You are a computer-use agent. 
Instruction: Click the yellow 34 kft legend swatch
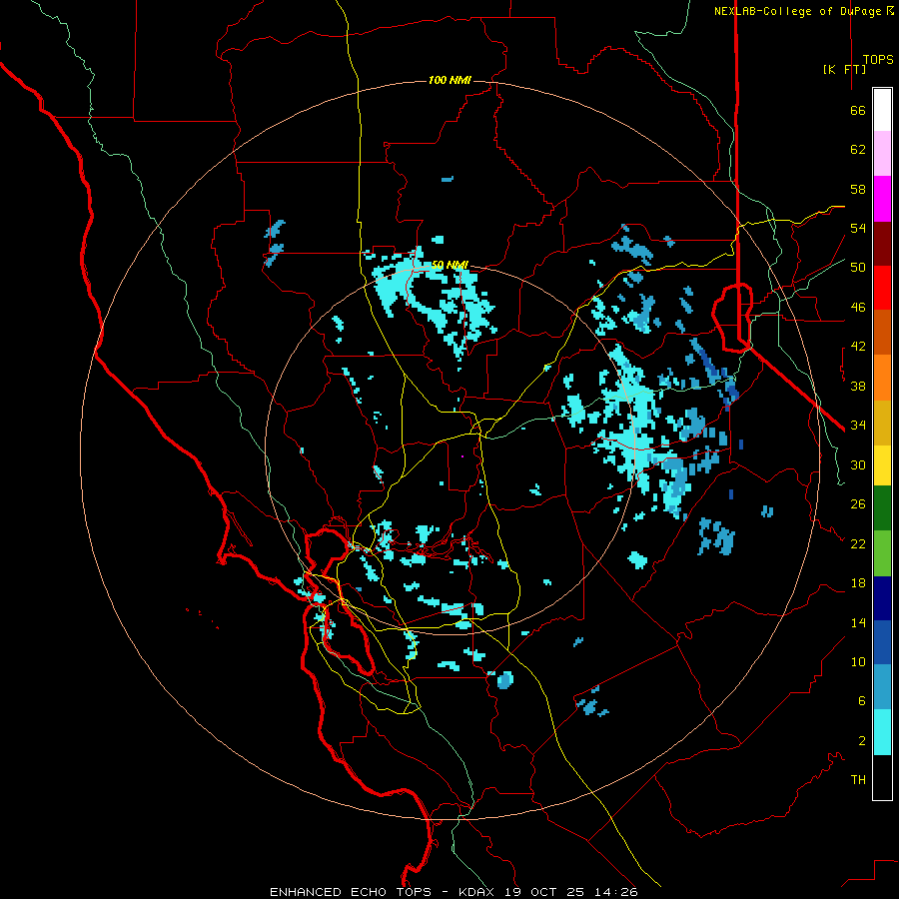[x=882, y=465]
